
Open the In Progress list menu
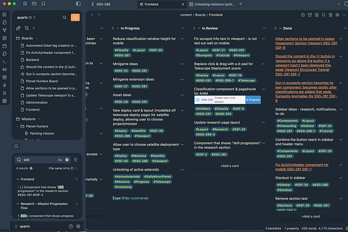tap(183, 28)
